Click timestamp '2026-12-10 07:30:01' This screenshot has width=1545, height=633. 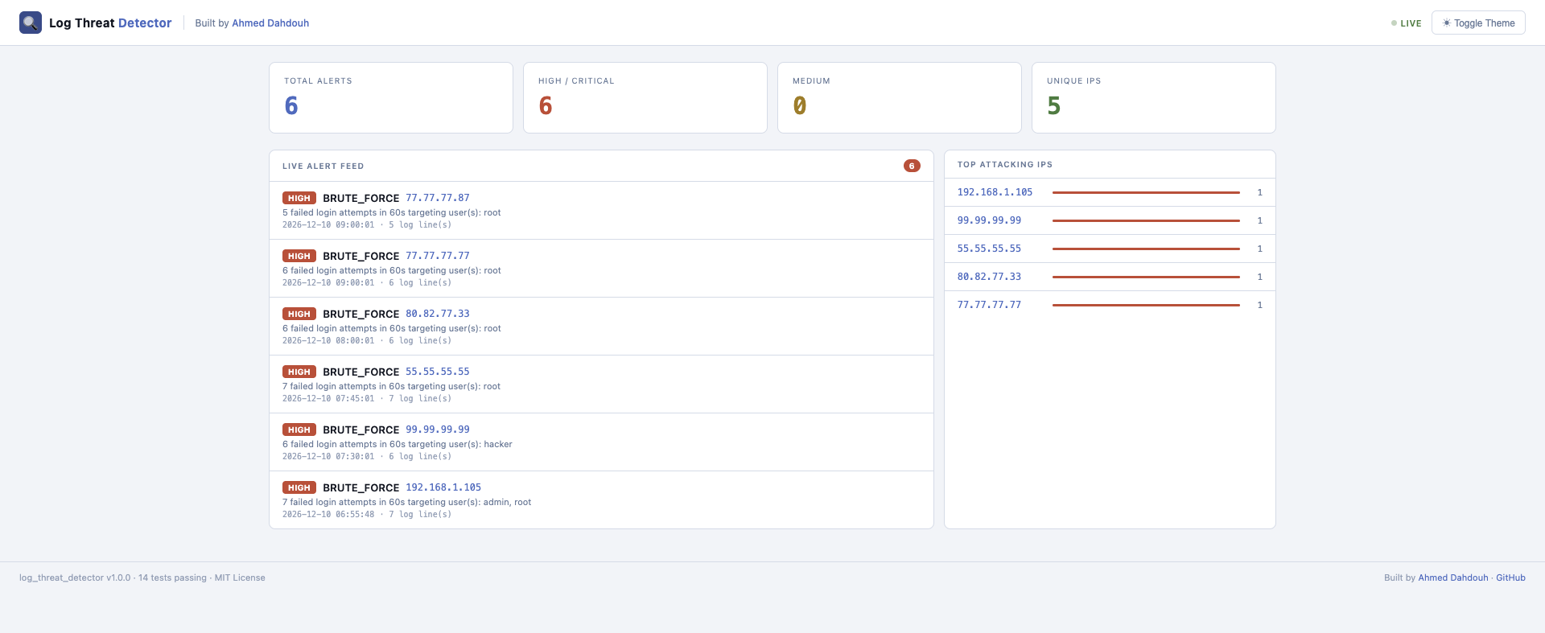(328, 457)
